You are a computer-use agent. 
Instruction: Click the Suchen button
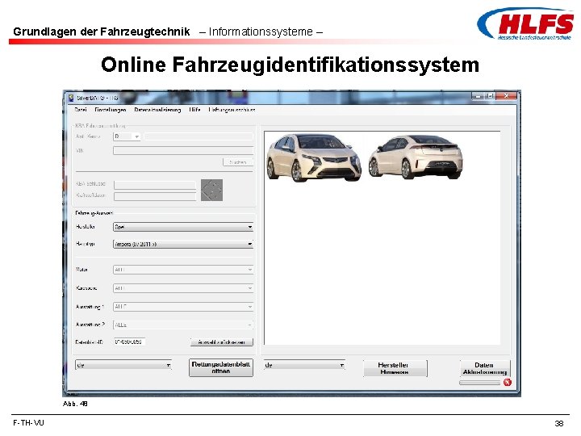[238, 162]
